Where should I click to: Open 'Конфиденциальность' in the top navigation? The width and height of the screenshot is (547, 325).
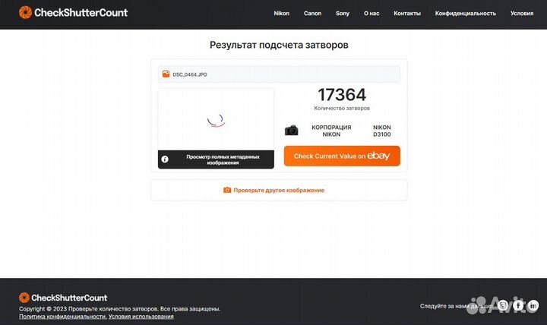point(465,14)
